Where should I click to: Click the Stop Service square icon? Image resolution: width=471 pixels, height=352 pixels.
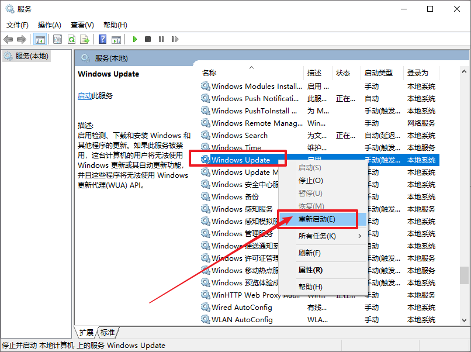(x=148, y=39)
